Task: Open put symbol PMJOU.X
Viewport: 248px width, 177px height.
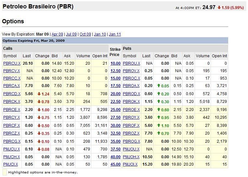Action: pos(131,149)
